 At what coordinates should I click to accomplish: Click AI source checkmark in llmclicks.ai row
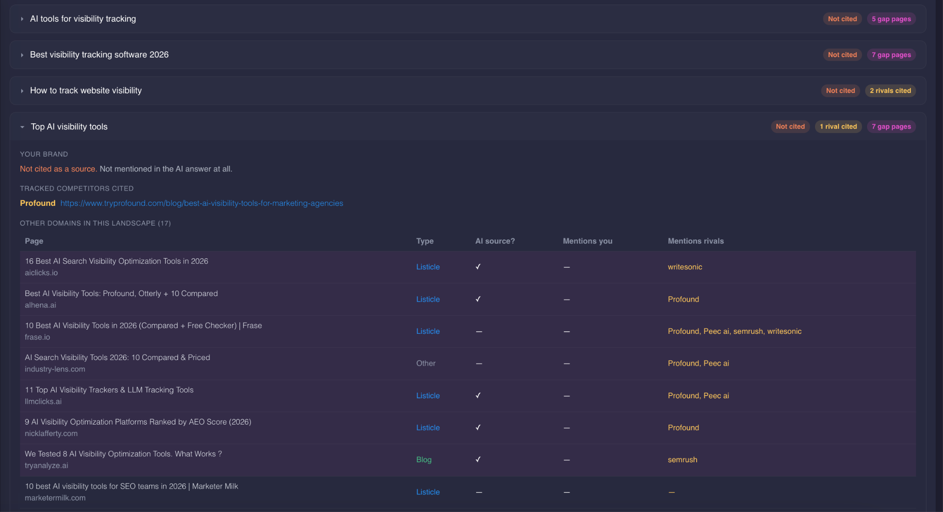click(x=478, y=395)
